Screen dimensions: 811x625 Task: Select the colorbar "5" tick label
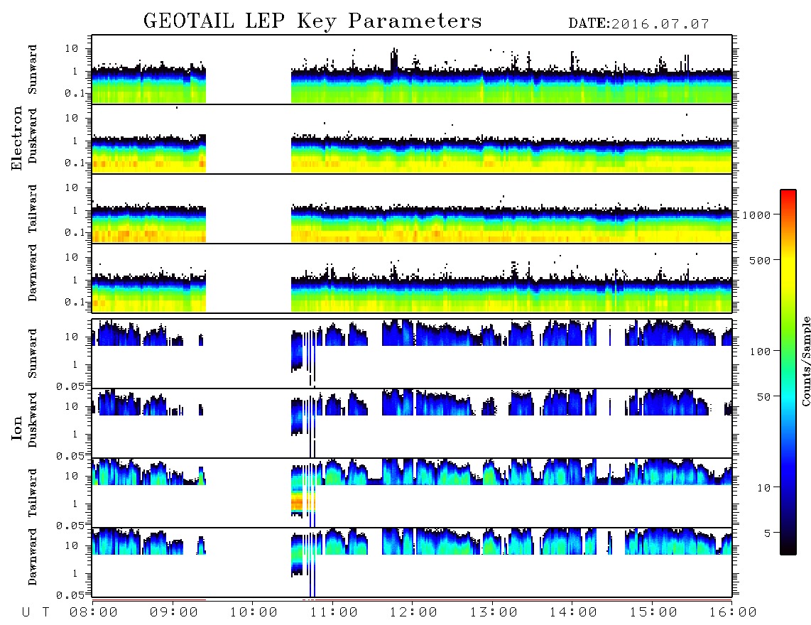pos(767,533)
